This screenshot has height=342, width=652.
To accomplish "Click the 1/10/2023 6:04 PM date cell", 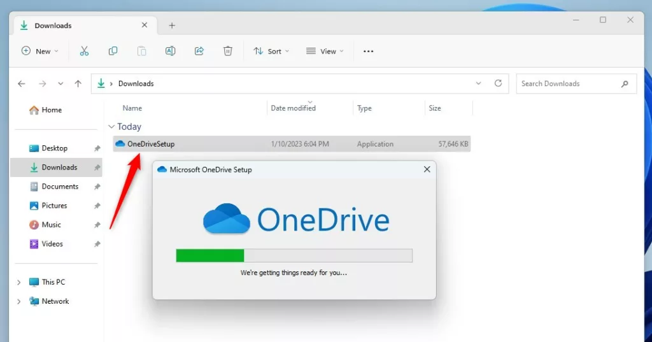I will tap(300, 144).
